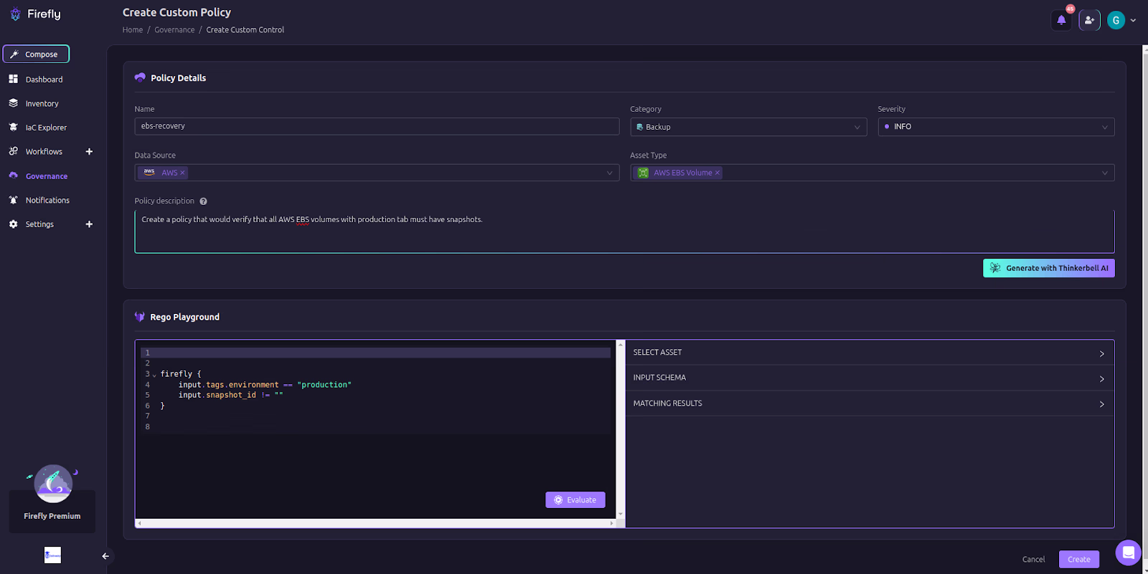Click Generate with Thinkerbell AI
Image resolution: width=1148 pixels, height=574 pixels.
(x=1048, y=268)
